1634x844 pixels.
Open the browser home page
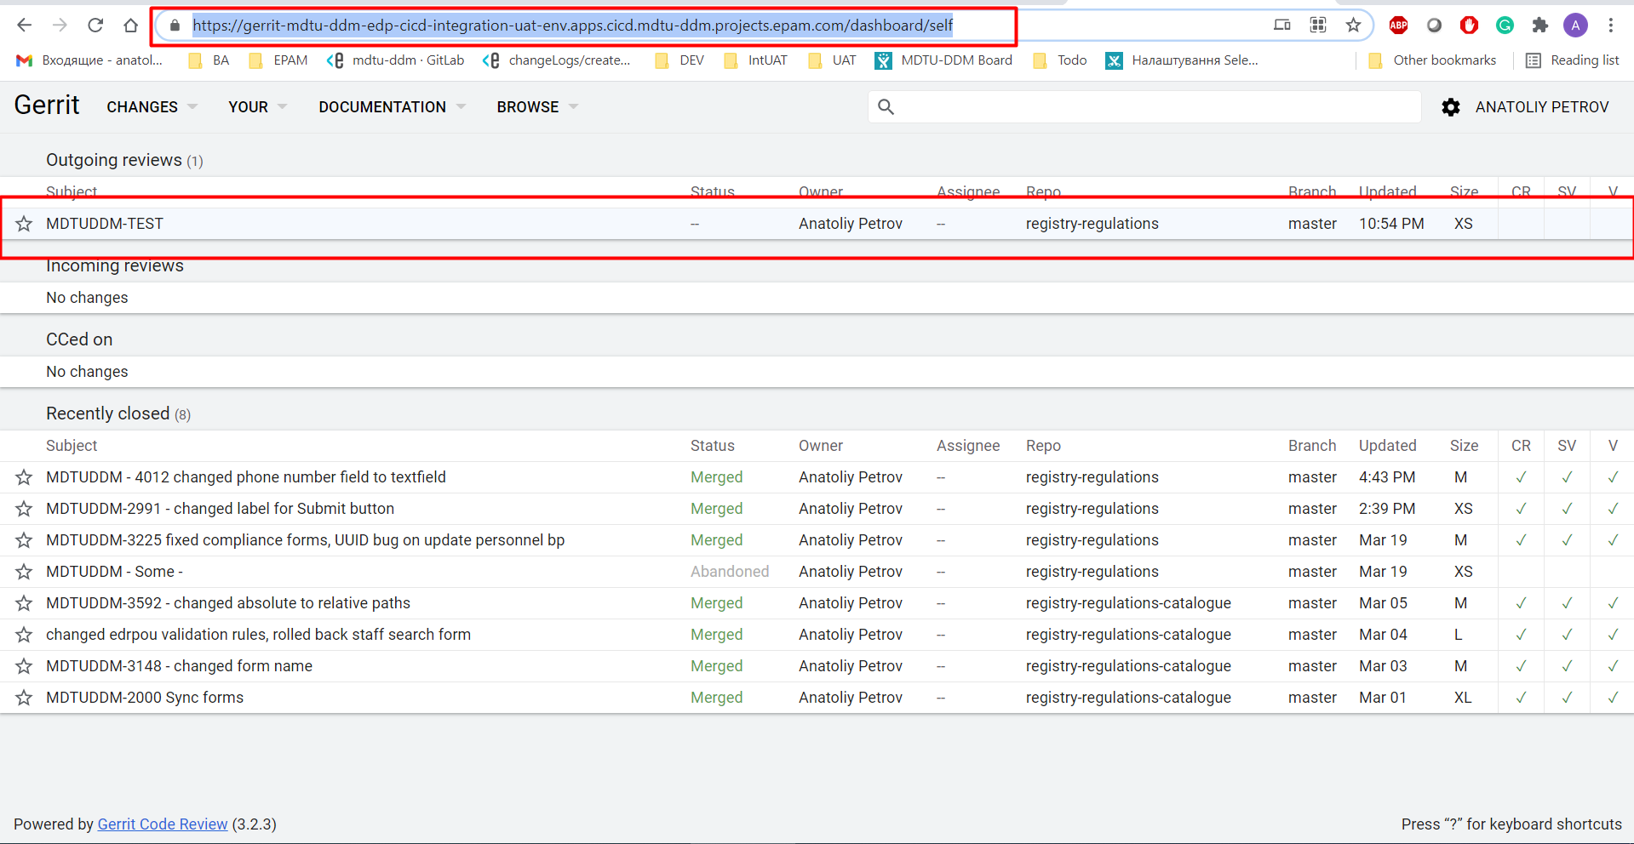point(130,26)
